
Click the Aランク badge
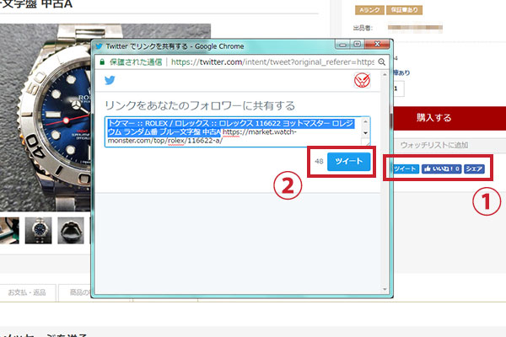[x=369, y=10]
